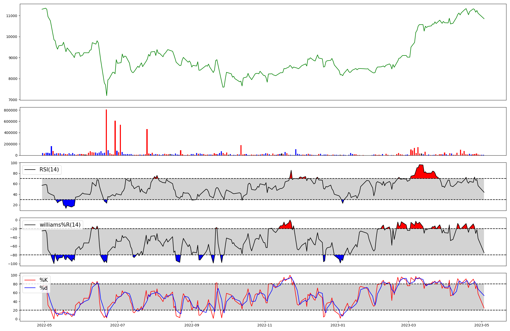Click the 2023-01 x-axis date label
Screen dimensions: 510x331
coord(338,325)
